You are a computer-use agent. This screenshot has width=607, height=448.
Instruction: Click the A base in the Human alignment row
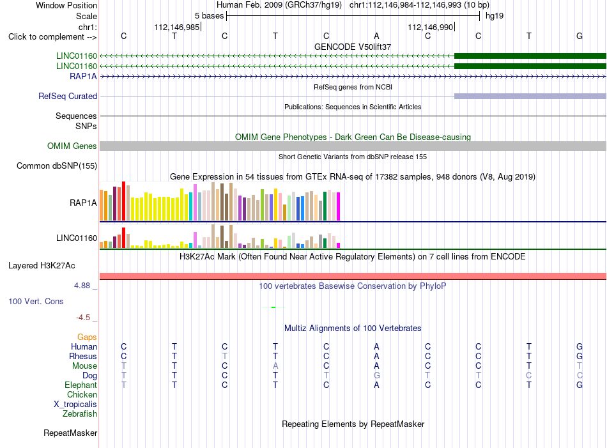[x=376, y=346]
